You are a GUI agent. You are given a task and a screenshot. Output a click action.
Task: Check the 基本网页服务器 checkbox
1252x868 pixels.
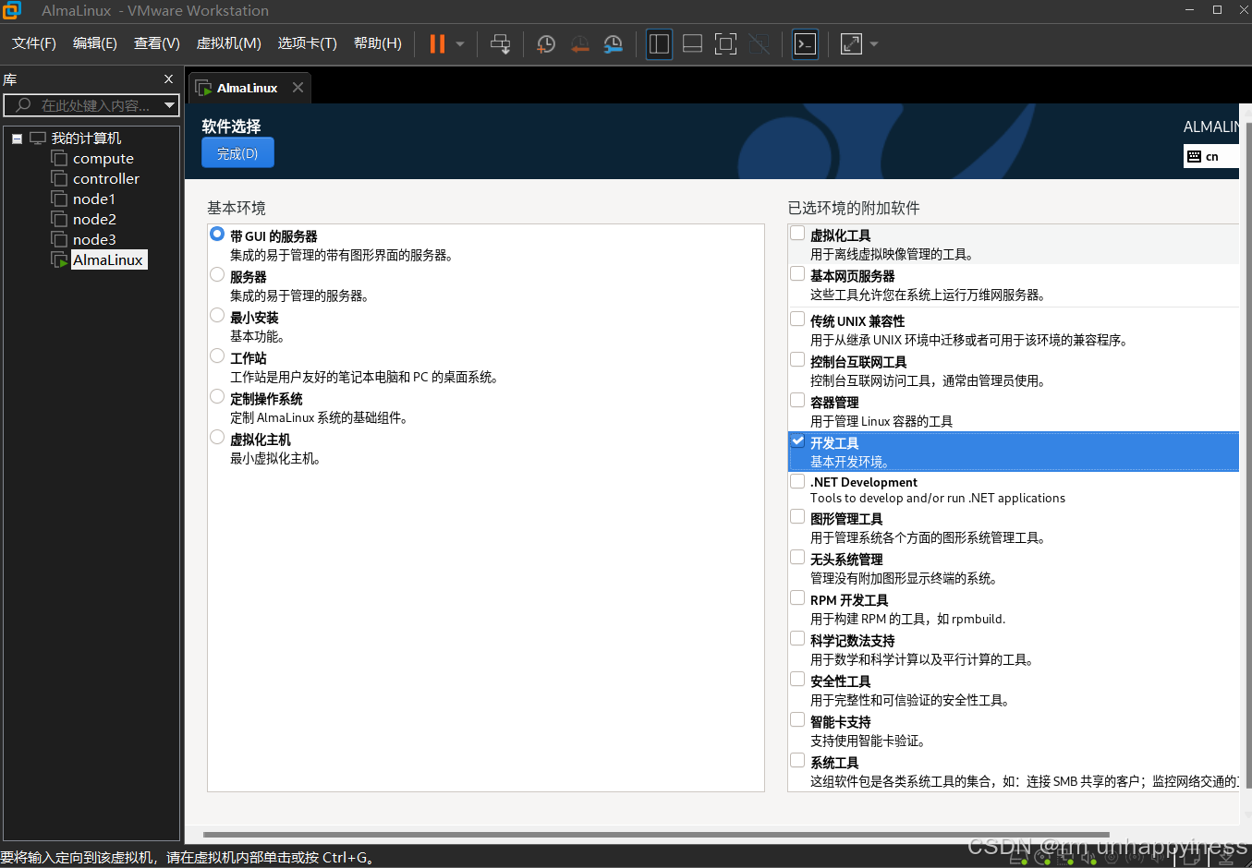(797, 273)
